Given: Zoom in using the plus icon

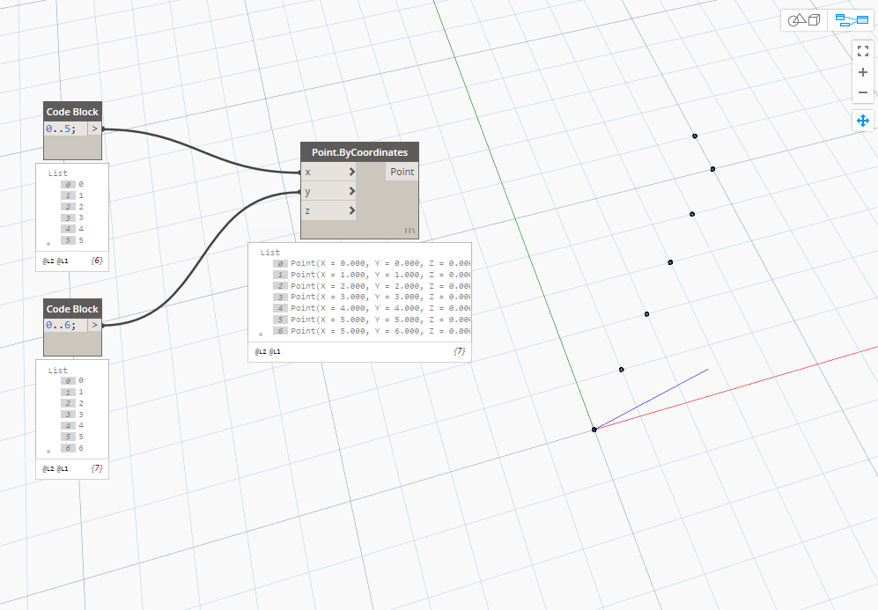Looking at the screenshot, I should coord(862,71).
